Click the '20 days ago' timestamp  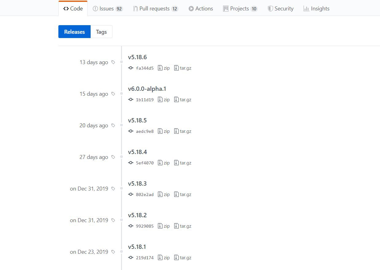[94, 125]
